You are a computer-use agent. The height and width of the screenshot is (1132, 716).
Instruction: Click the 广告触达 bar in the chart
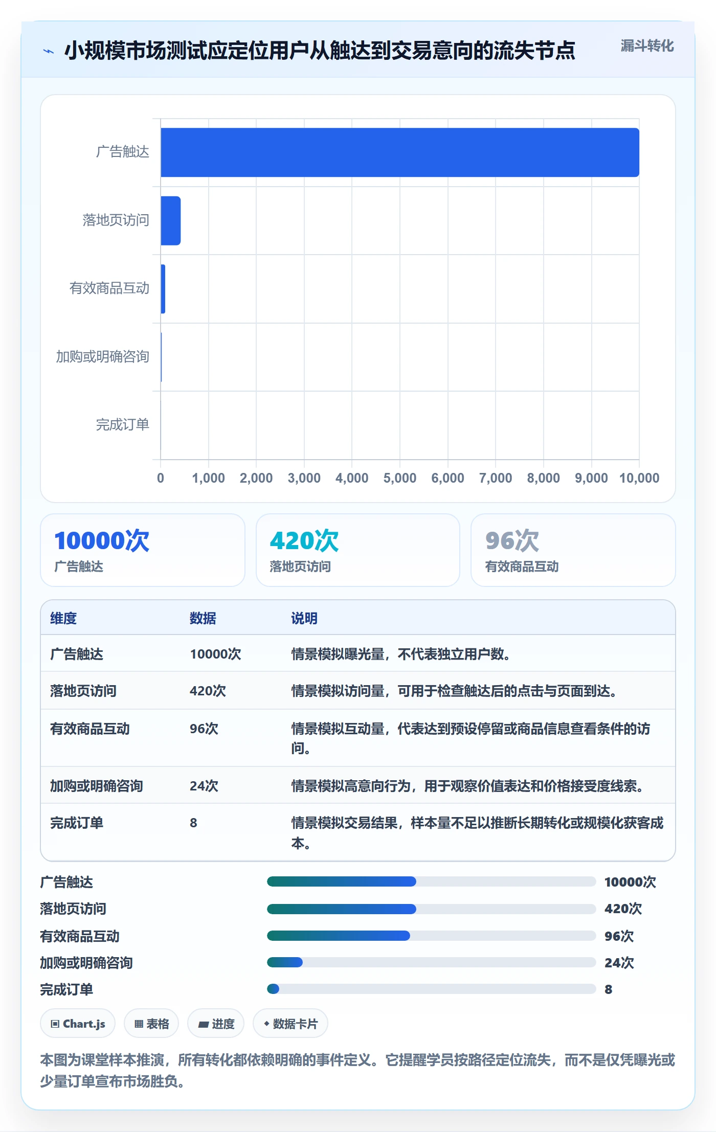pyautogui.click(x=400, y=152)
